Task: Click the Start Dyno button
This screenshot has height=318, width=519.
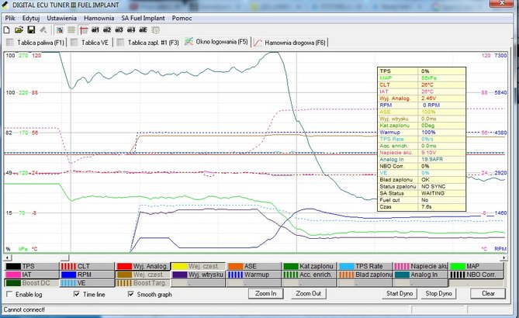Action: (x=400, y=293)
